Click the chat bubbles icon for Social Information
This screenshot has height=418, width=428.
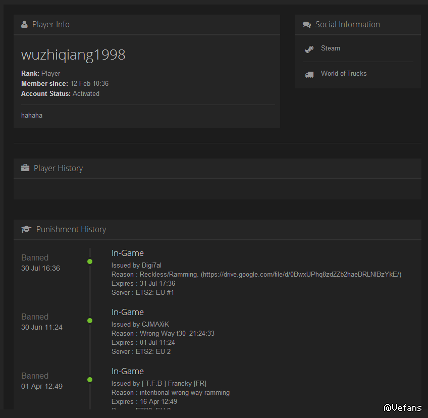[x=306, y=24]
